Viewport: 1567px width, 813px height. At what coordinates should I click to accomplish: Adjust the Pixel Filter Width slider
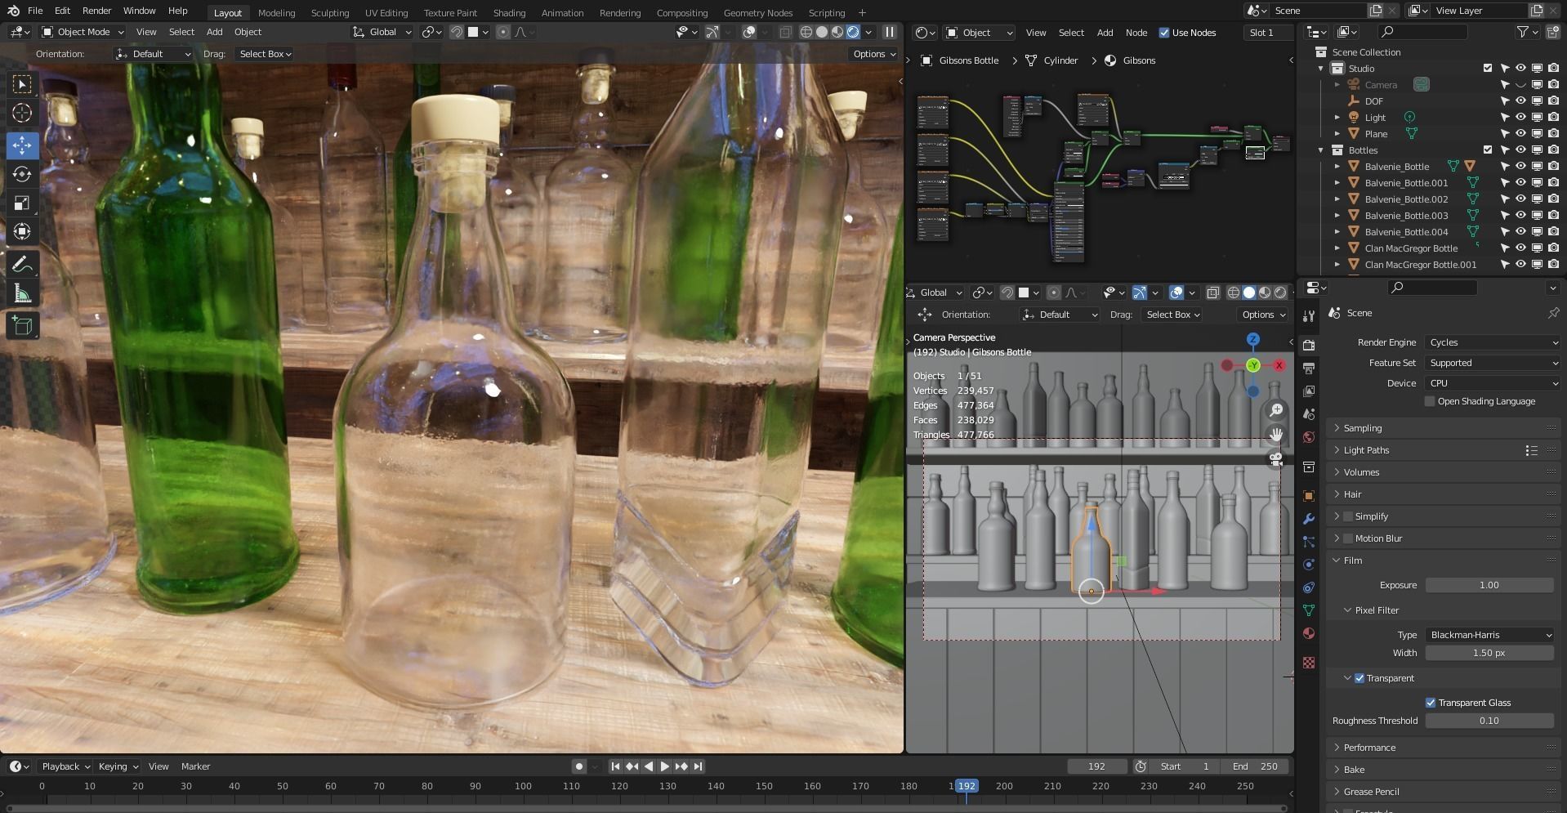pyautogui.click(x=1489, y=653)
